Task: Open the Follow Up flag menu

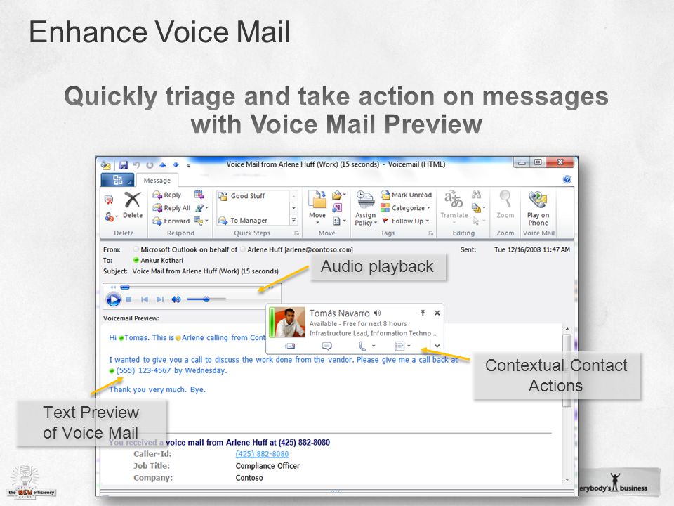Action: coord(405,221)
